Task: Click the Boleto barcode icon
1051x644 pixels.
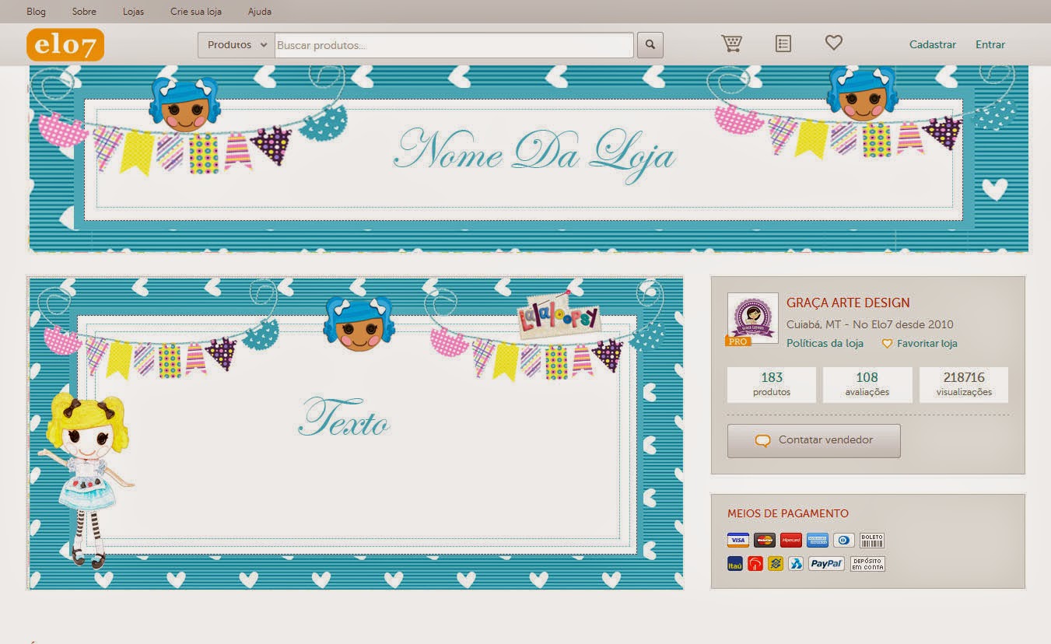Action: point(872,540)
